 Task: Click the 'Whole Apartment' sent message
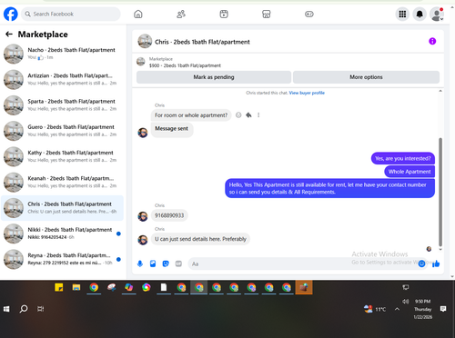coord(409,172)
